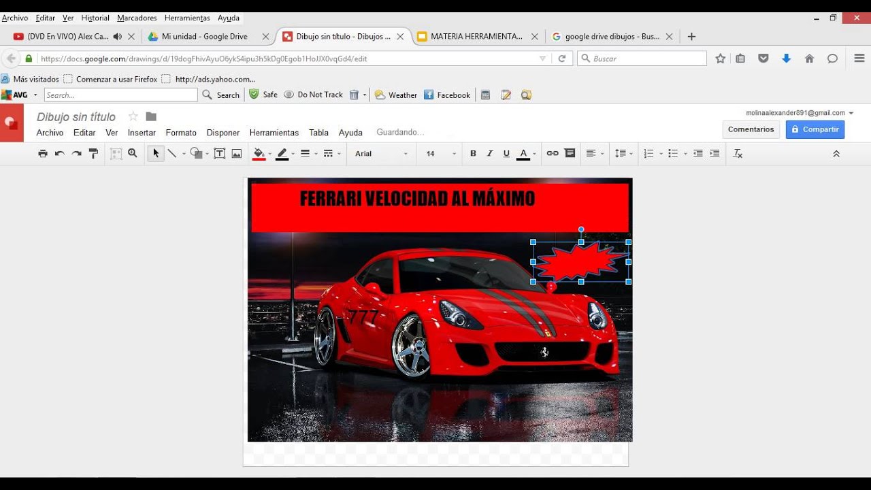Open the zoom magnifier tool
Screen dimensions: 871x490
point(133,154)
